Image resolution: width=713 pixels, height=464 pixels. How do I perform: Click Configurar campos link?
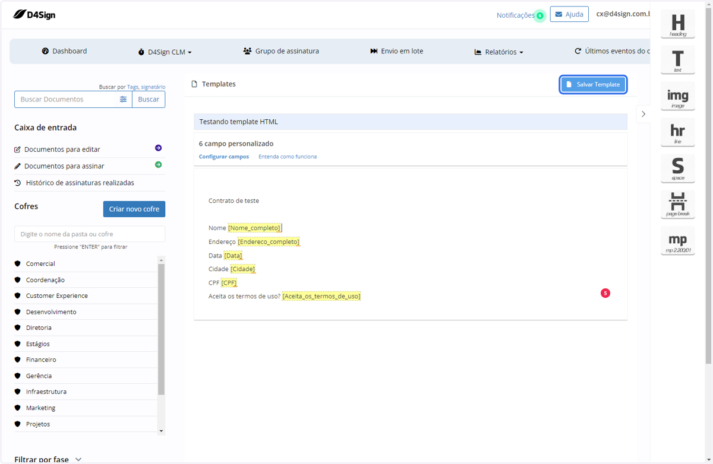[224, 157]
